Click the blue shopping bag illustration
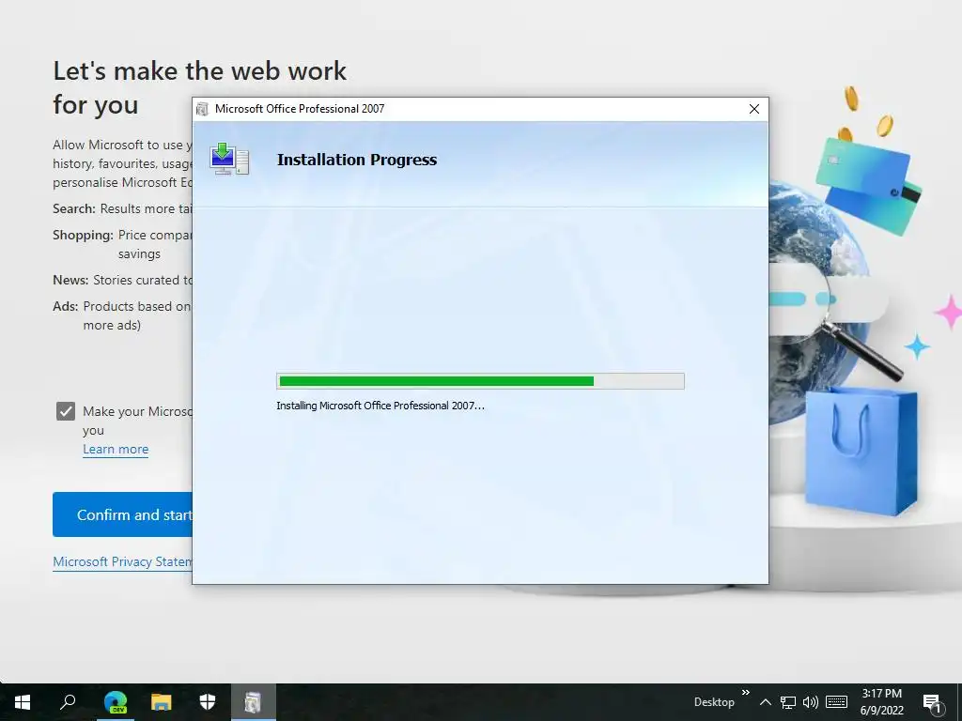This screenshot has height=721, width=962. click(x=861, y=451)
